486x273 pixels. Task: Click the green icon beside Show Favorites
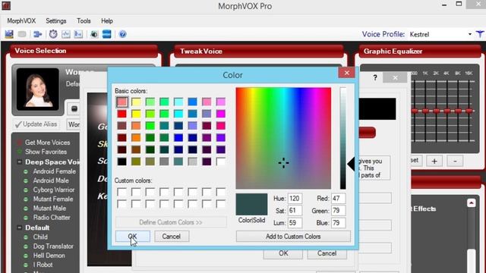coord(19,152)
